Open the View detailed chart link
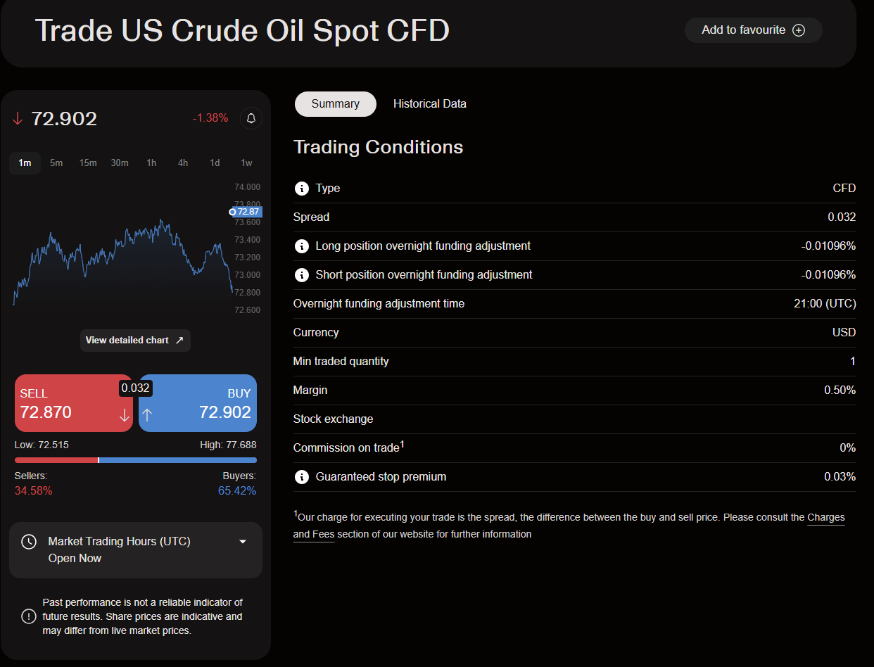This screenshot has width=874, height=667. [135, 341]
